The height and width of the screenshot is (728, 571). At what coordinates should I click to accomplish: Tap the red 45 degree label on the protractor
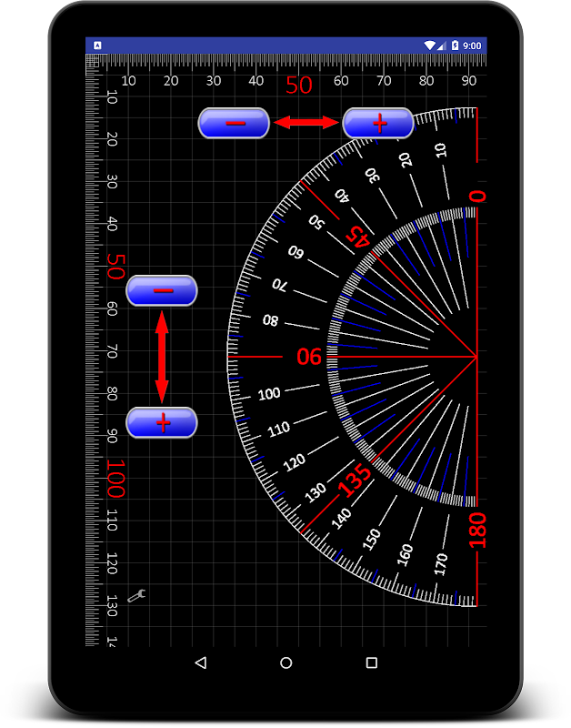(358, 237)
